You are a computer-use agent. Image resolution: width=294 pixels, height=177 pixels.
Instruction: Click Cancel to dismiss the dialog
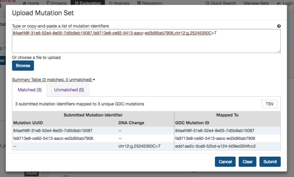pyautogui.click(x=225, y=162)
